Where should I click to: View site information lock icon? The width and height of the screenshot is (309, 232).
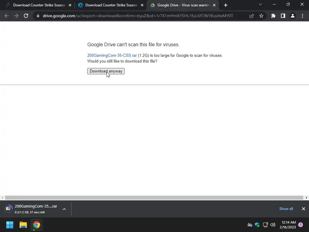tap(38, 16)
